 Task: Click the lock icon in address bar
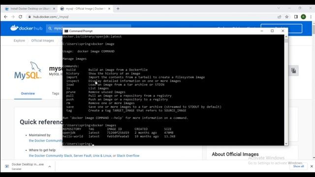(x=30, y=17)
